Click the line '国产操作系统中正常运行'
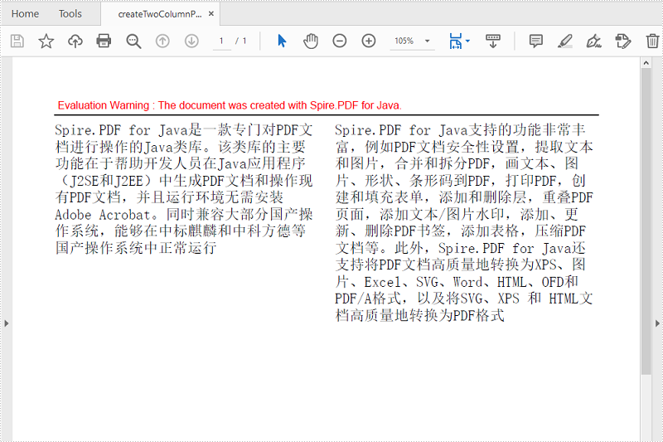The image size is (663, 442). (136, 248)
